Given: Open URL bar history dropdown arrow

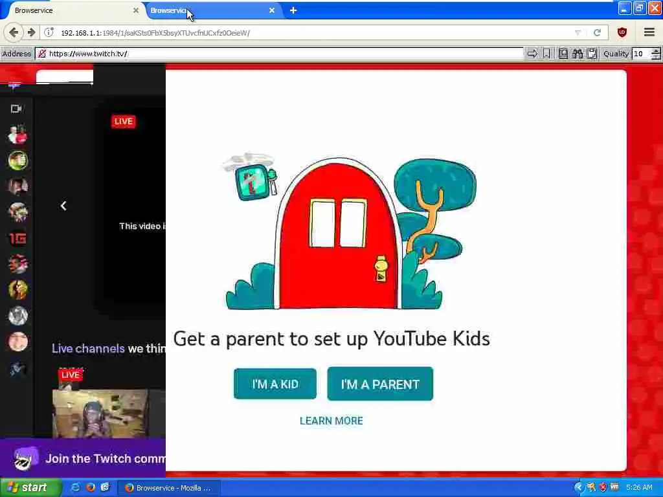Looking at the screenshot, I should coord(578,32).
